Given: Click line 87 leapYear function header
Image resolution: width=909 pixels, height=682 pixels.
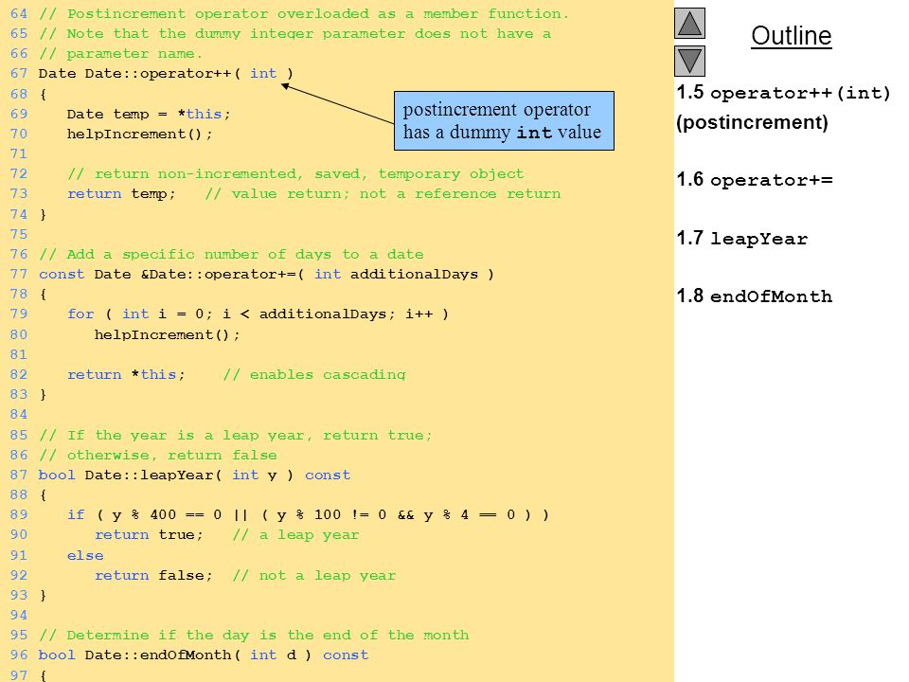Looking at the screenshot, I should point(194,475).
